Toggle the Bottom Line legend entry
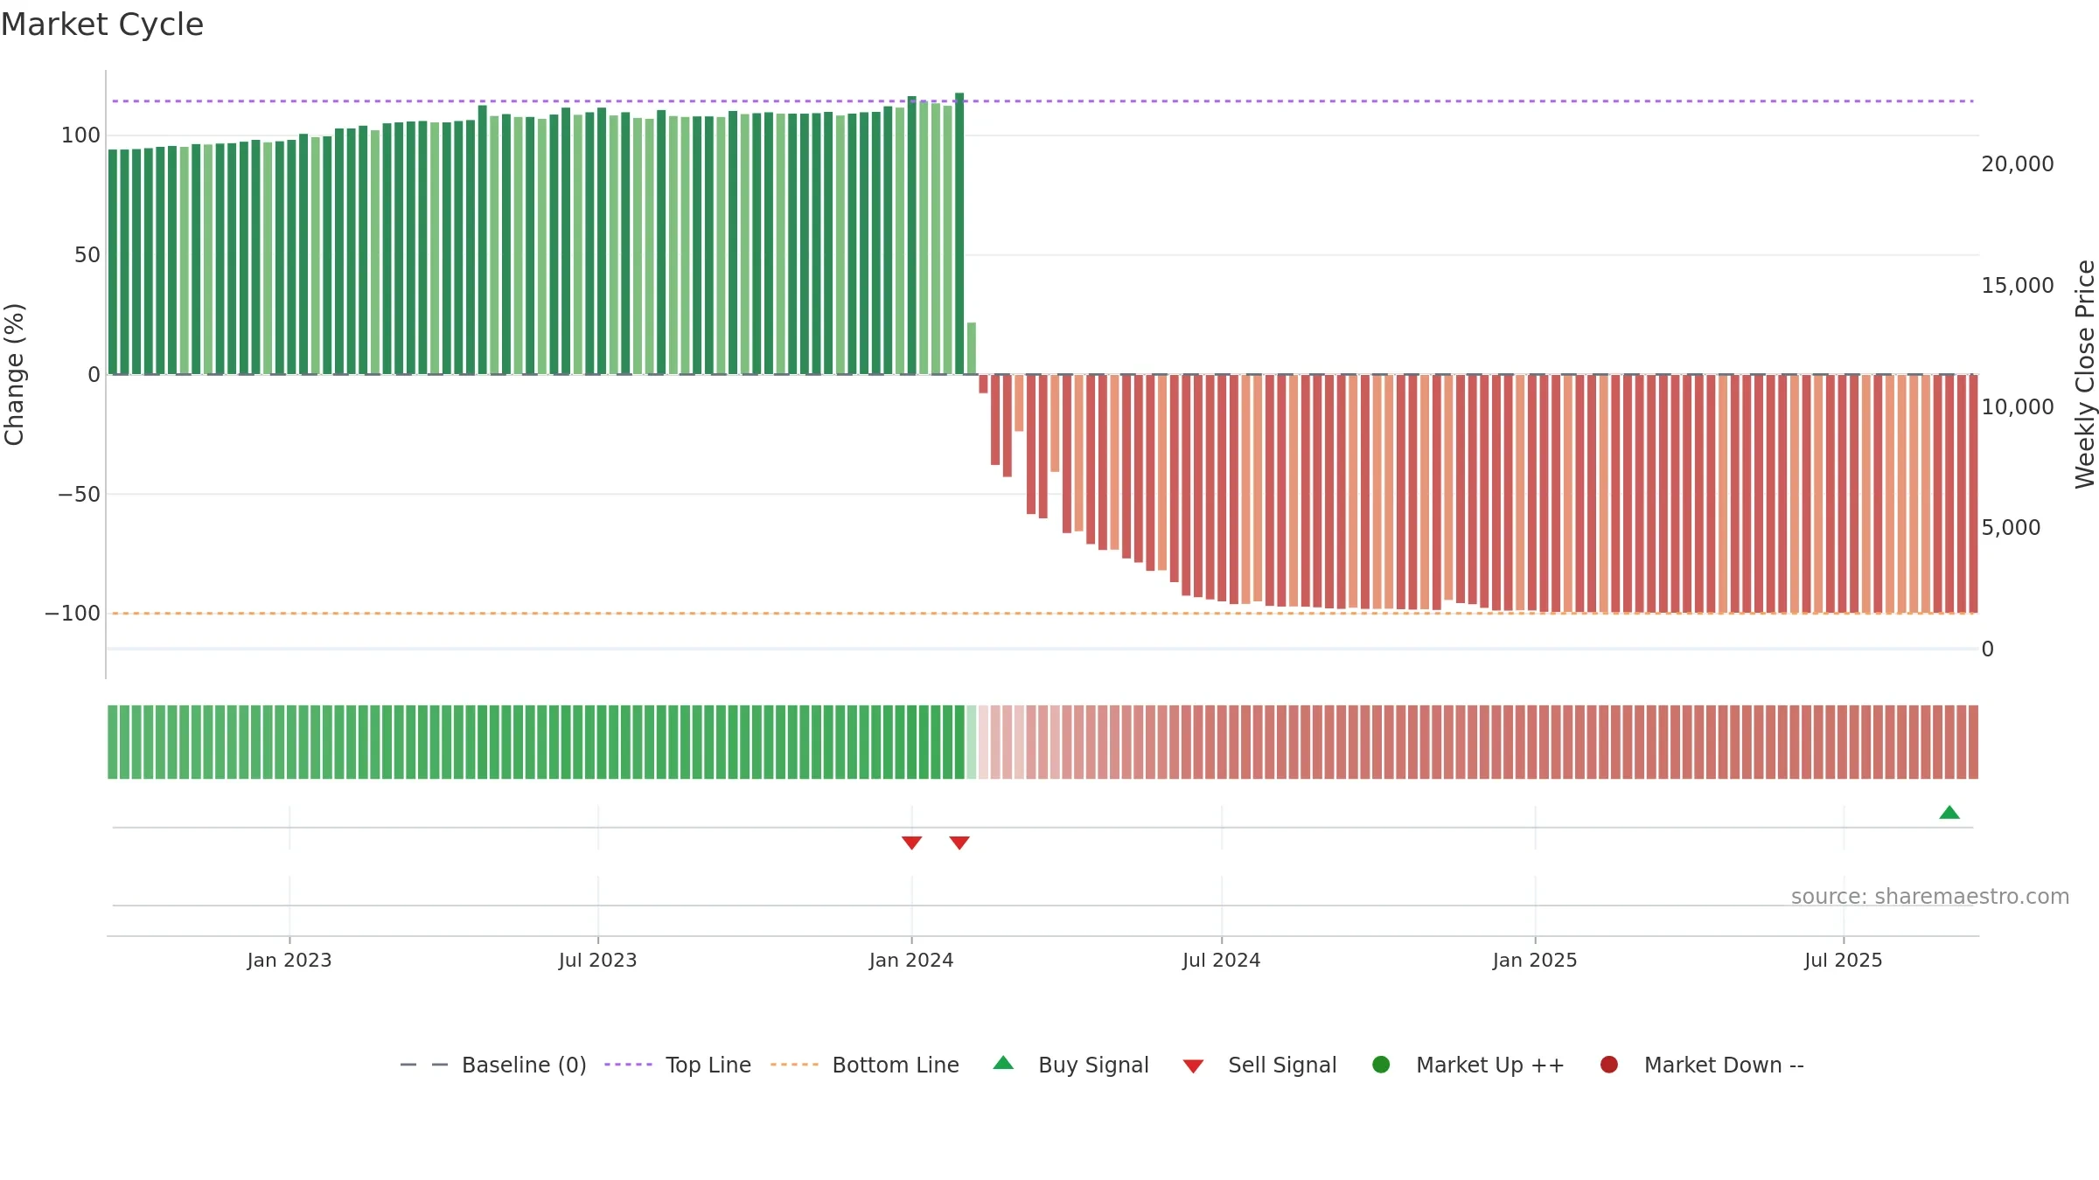 (865, 1065)
